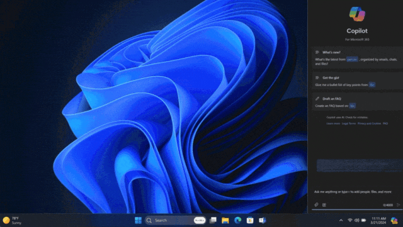Click the "person" placeholder chip
The height and width of the screenshot is (227, 403).
point(352,59)
